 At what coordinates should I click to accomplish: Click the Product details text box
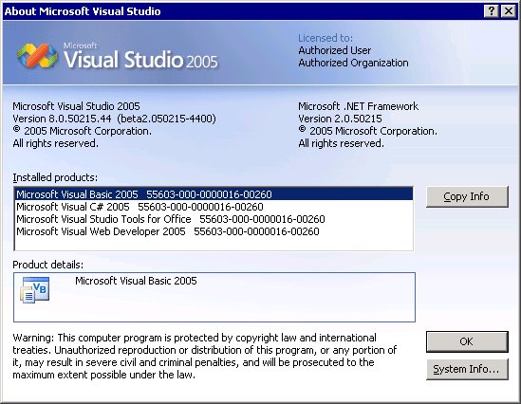click(x=214, y=297)
